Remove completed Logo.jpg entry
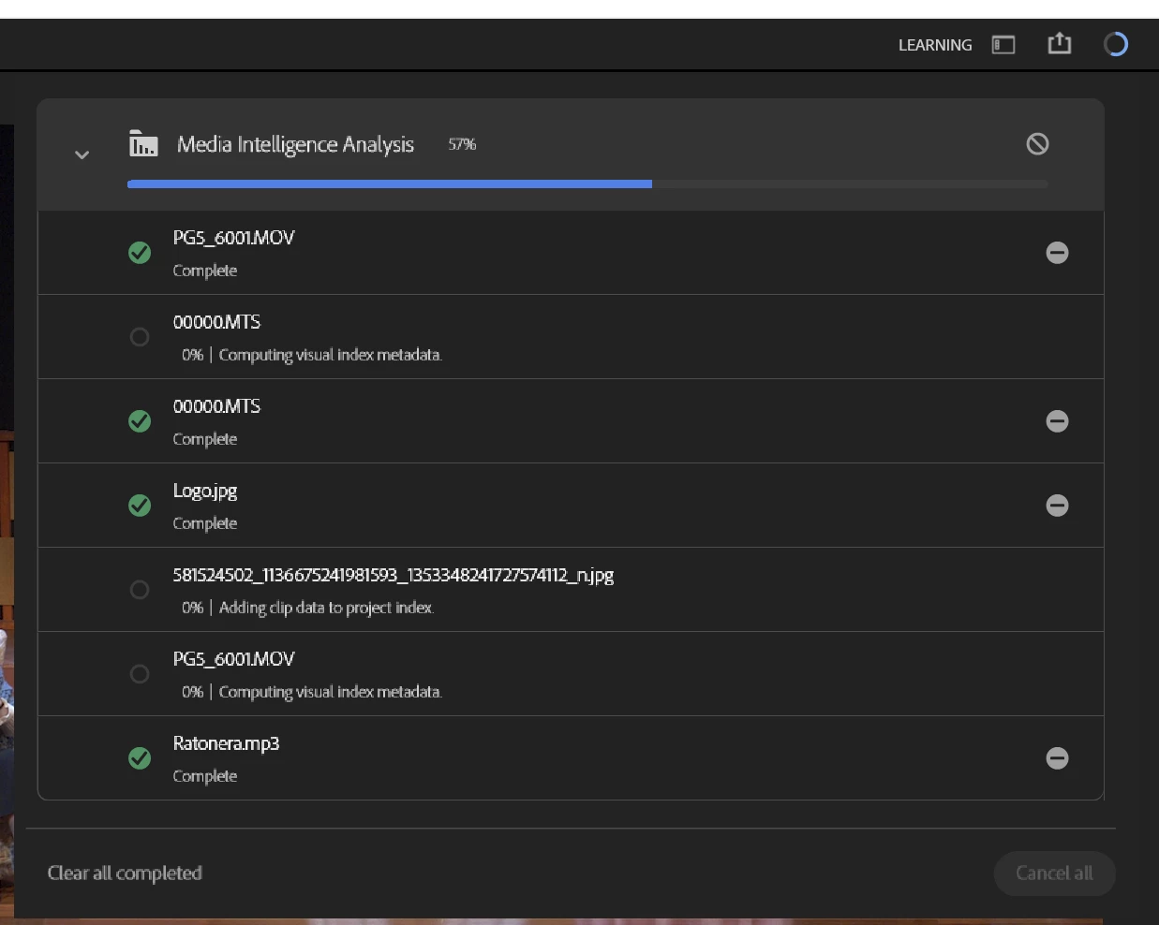Screen dimensions: 1159x925 pyautogui.click(x=1057, y=506)
